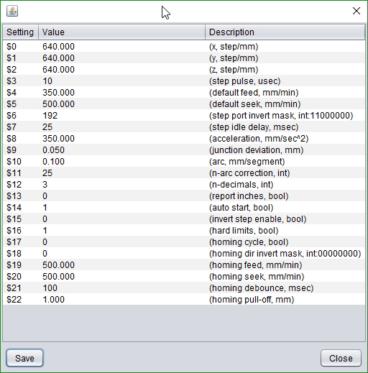This screenshot has width=368, height=373.
Task: Edit the $4 default feed value
Action: point(122,92)
